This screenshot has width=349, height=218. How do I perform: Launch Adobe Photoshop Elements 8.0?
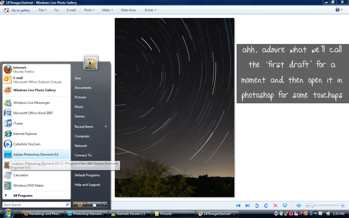(x=37, y=154)
